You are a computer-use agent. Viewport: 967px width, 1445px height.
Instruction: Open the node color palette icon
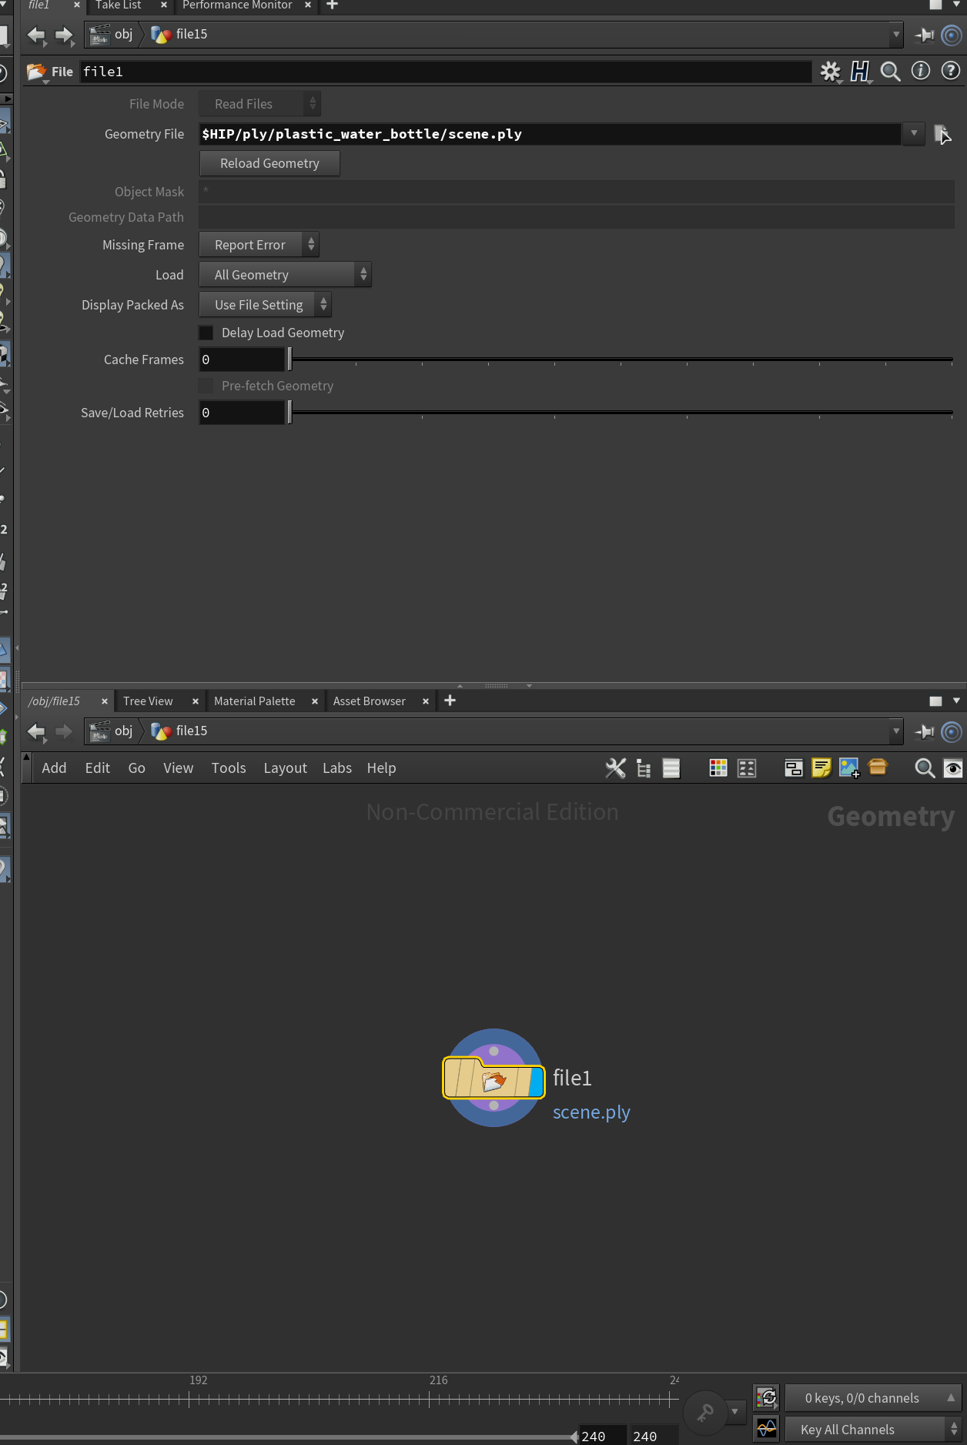718,768
